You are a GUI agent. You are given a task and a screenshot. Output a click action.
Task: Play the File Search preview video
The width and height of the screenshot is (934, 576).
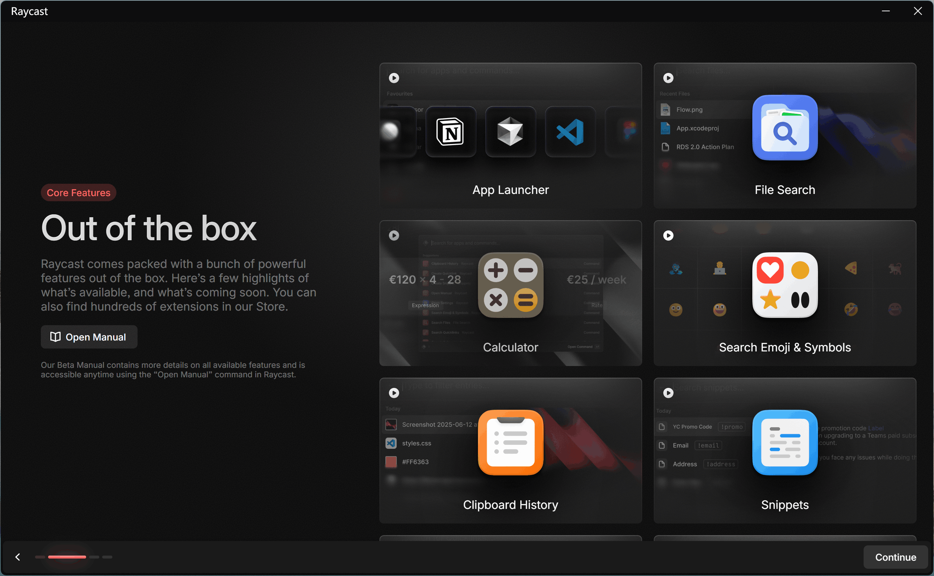point(668,78)
